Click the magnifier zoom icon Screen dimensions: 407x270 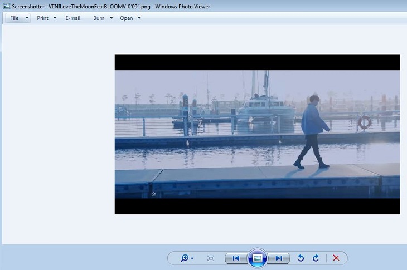185,258
